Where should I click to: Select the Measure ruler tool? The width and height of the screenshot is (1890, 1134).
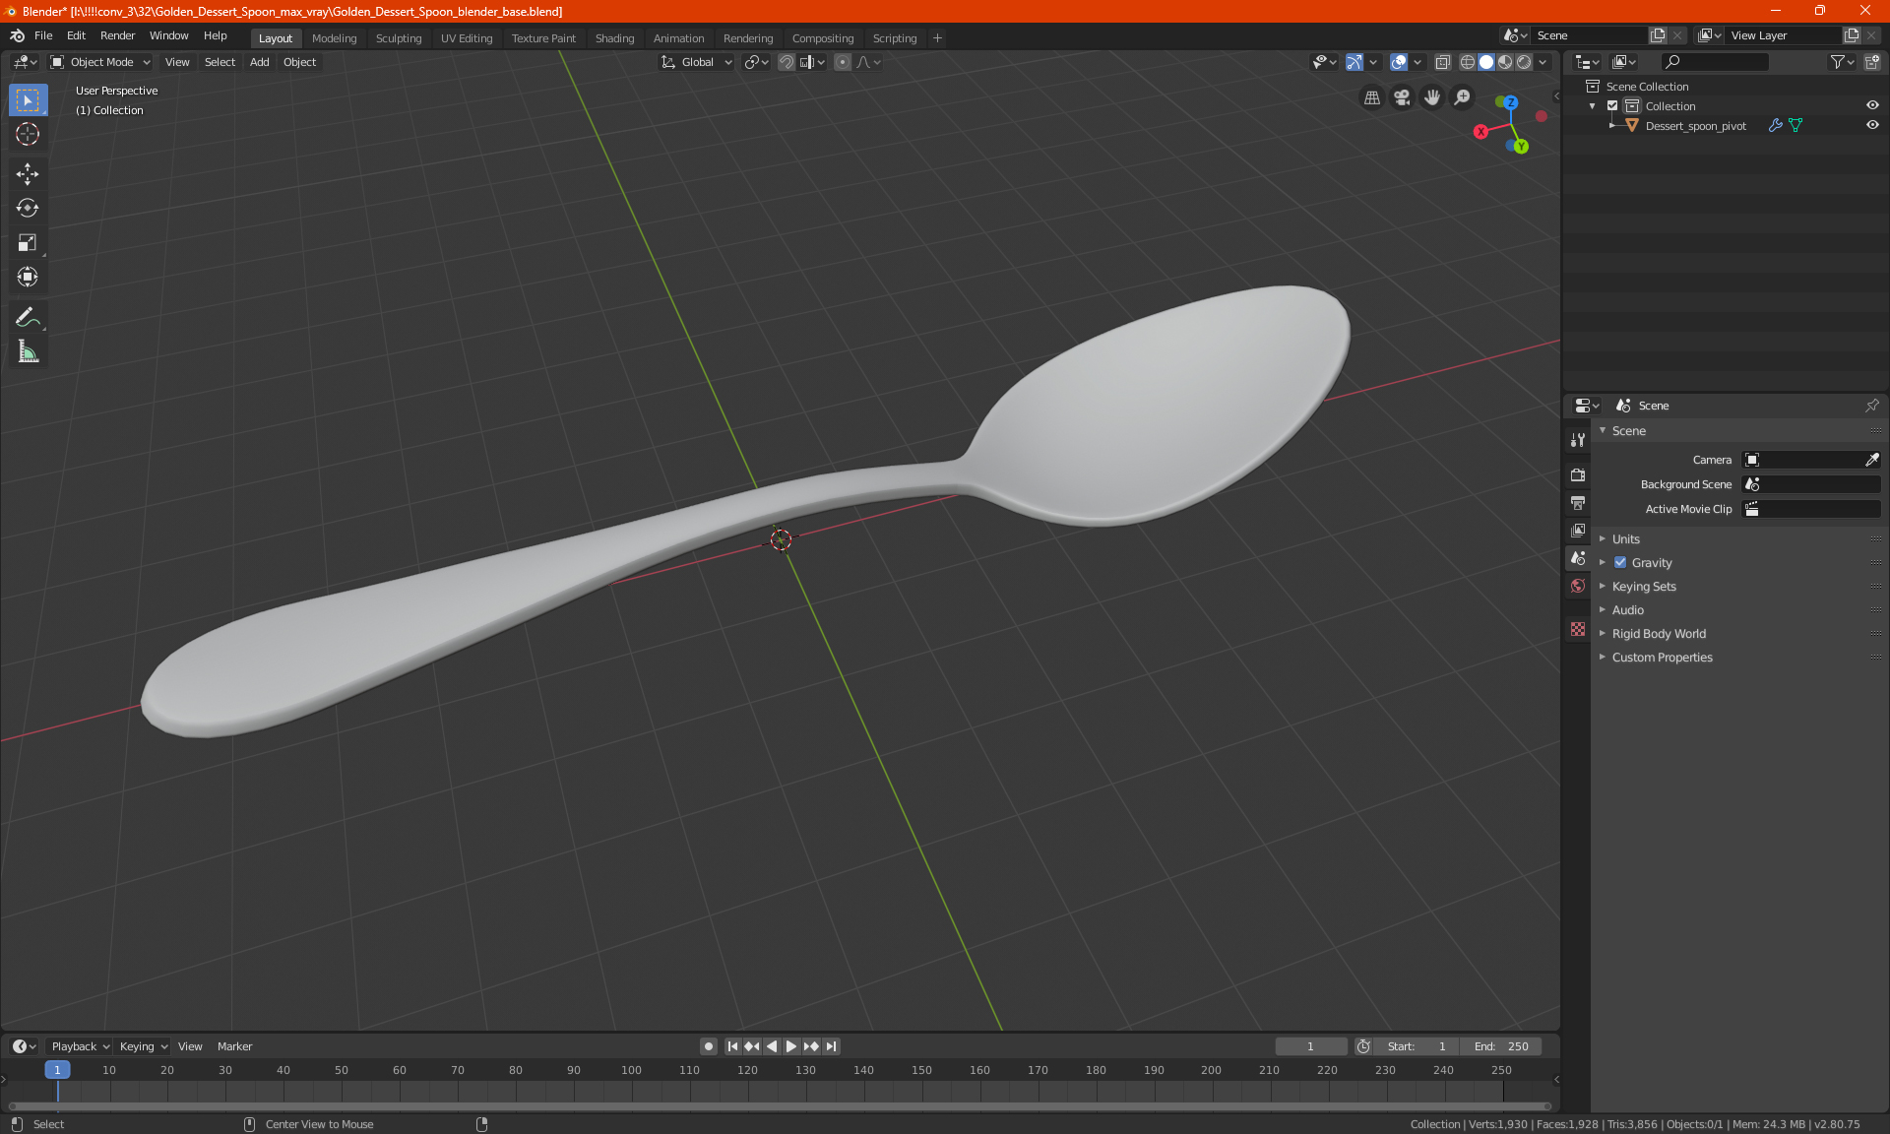28,351
